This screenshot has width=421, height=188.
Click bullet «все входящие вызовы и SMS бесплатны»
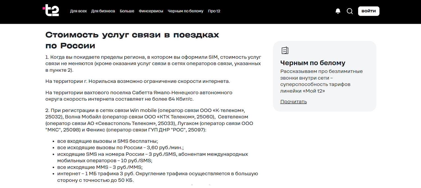click(107, 141)
